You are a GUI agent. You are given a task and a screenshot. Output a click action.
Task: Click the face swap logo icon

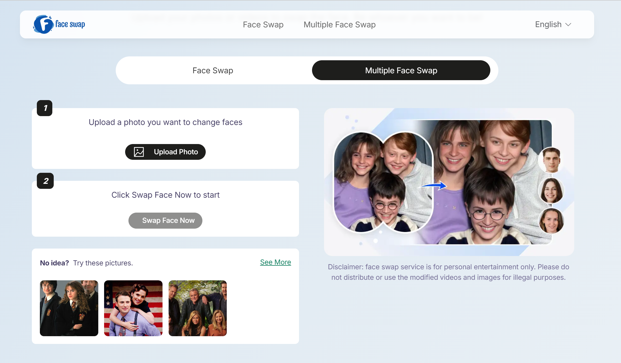pos(43,24)
